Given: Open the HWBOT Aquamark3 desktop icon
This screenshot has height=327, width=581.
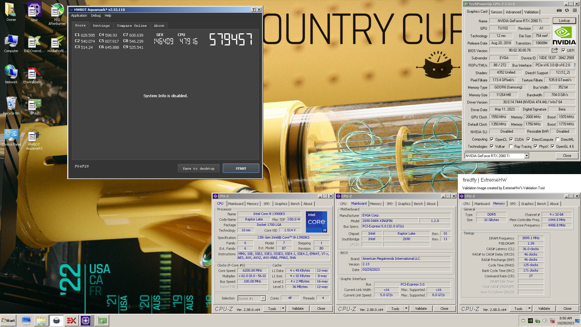Looking at the screenshot, I should [34, 140].
